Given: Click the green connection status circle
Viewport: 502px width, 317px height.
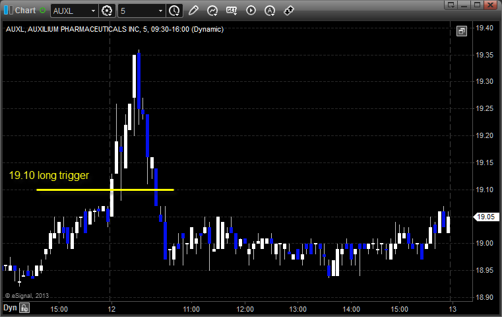Looking at the screenshot, I should (42, 11).
